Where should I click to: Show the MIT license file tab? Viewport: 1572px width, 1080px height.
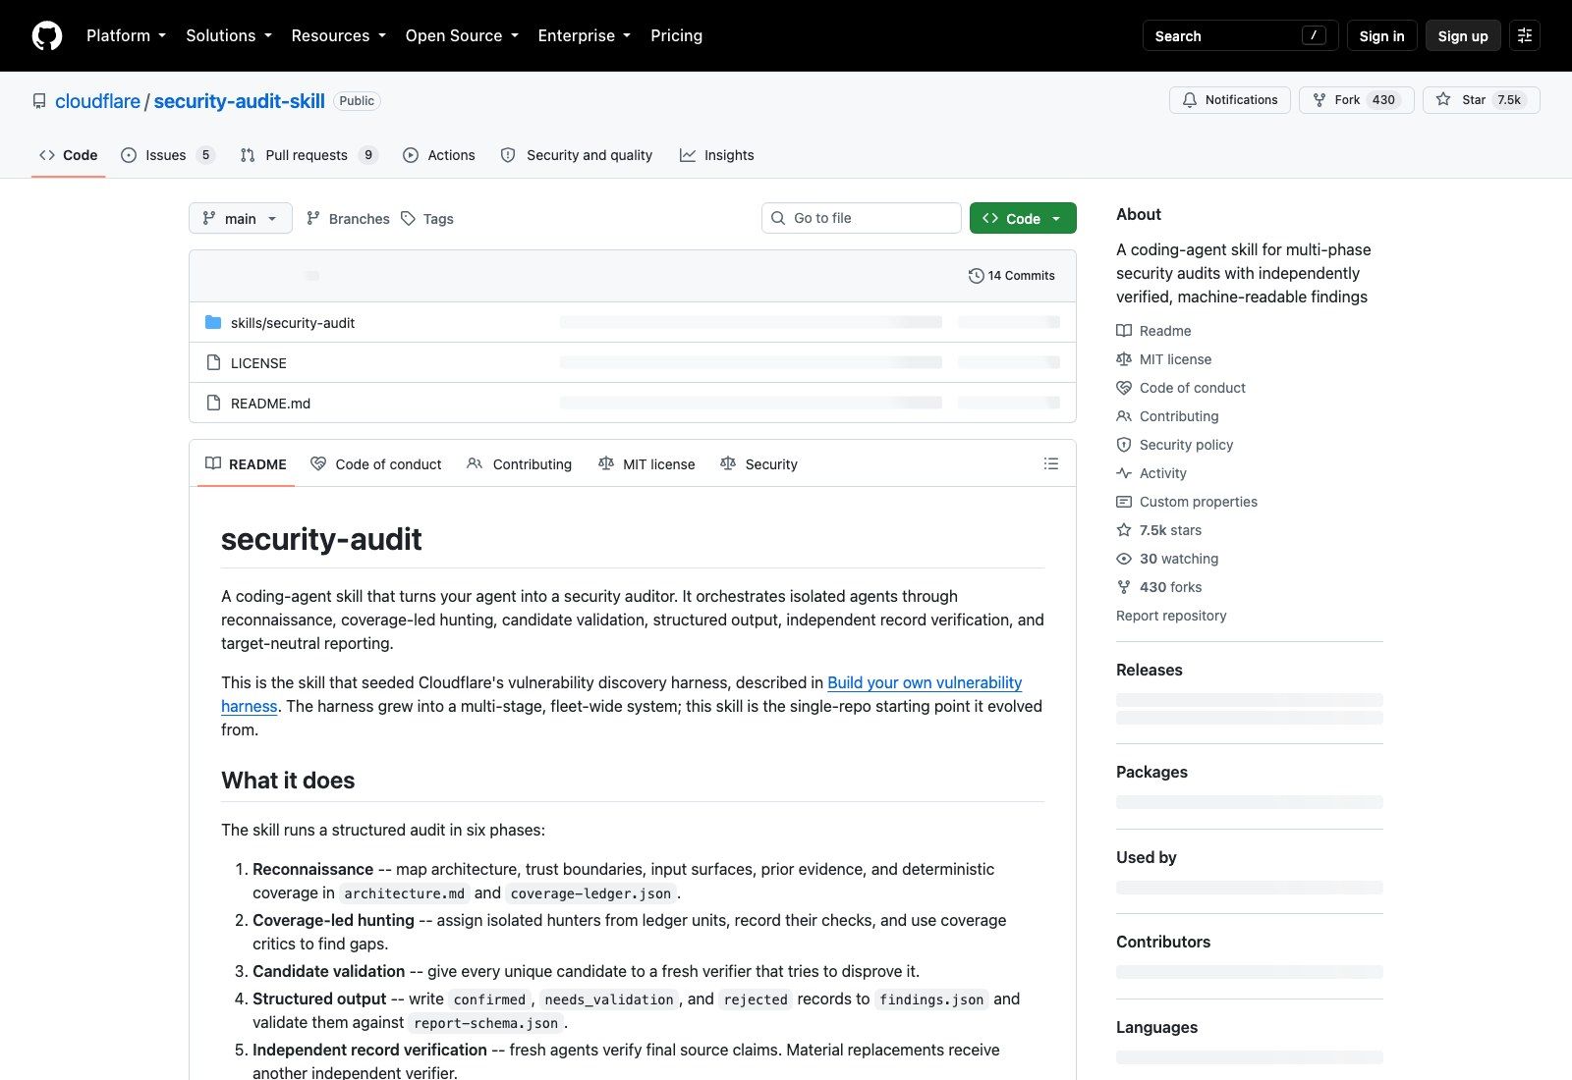point(646,463)
